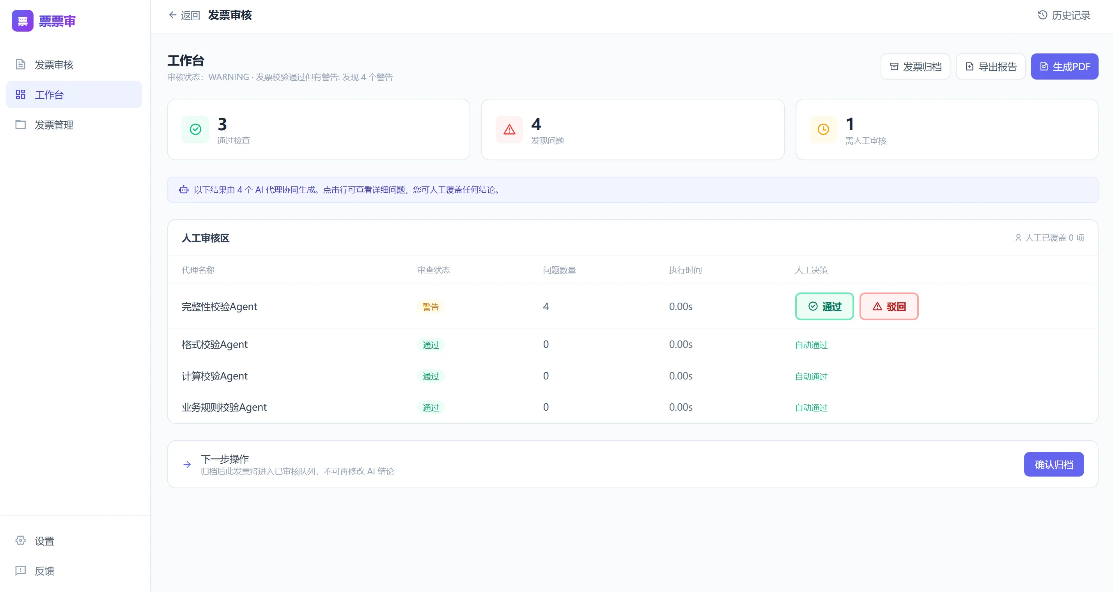Image resolution: width=1113 pixels, height=592 pixels.
Task: Click the back arrow icon next to 返回
Action: tap(172, 15)
